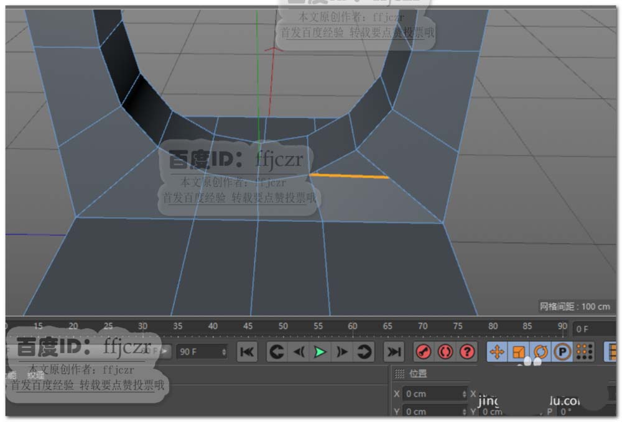Jump to the start of the animation

pos(247,352)
